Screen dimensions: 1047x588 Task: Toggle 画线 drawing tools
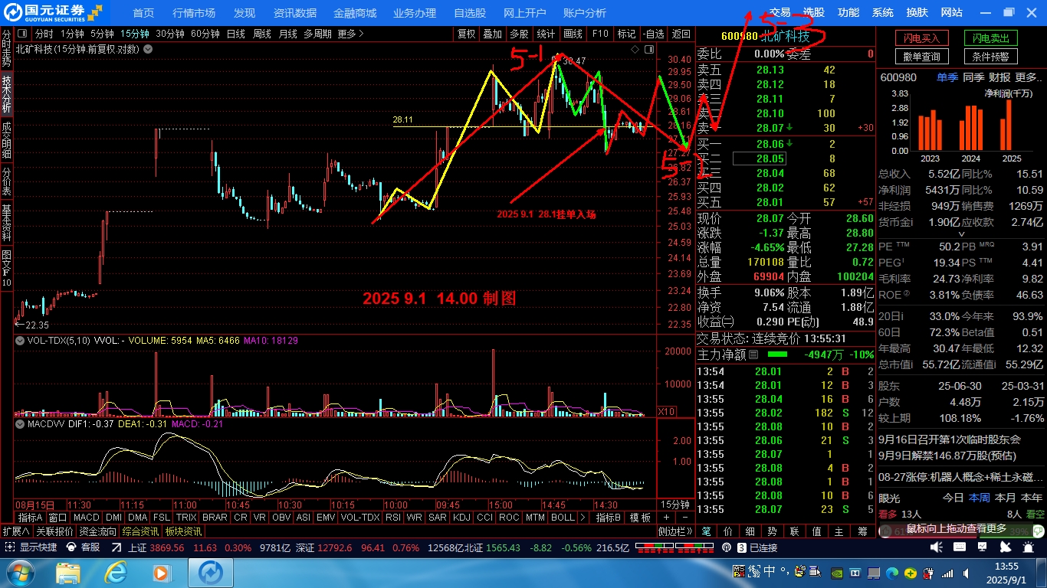click(573, 34)
